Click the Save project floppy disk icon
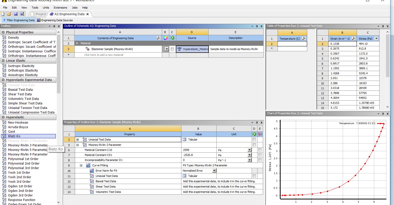 (x=16, y=14)
